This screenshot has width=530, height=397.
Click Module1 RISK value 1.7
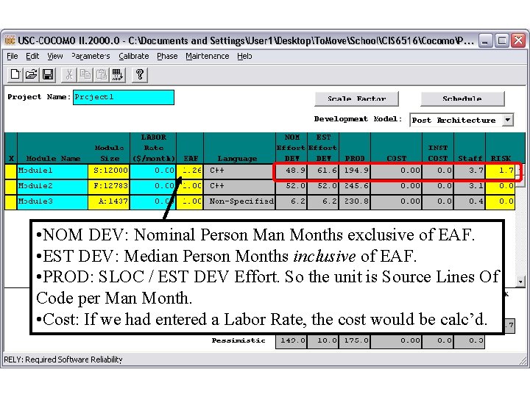point(501,171)
